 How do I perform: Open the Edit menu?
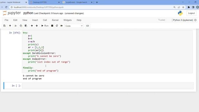15,20
